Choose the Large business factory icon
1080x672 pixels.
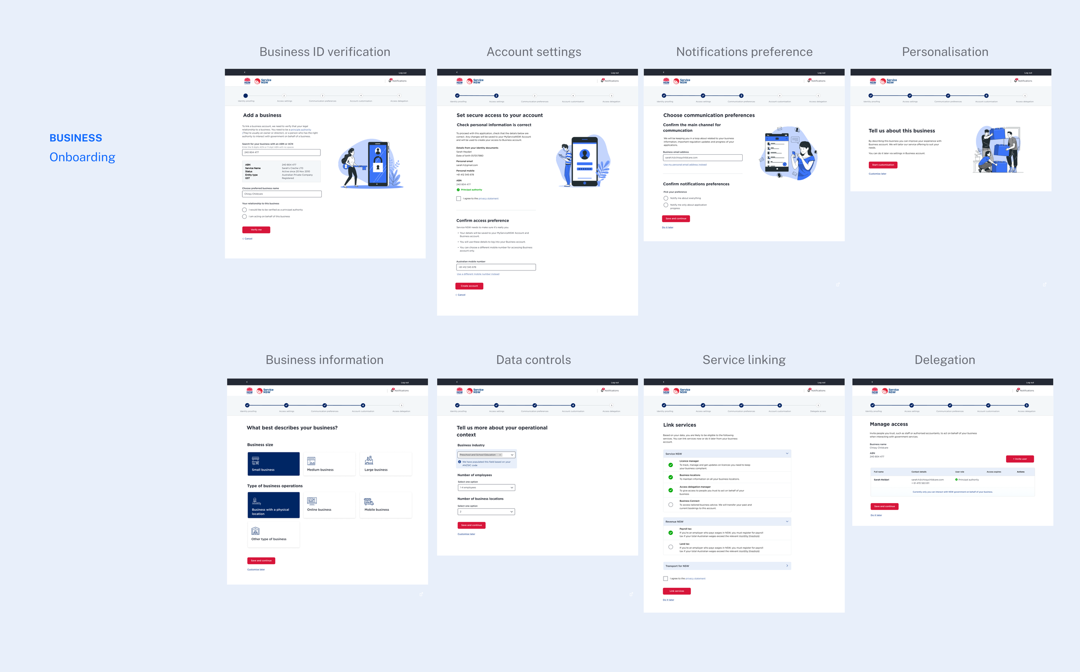click(369, 460)
